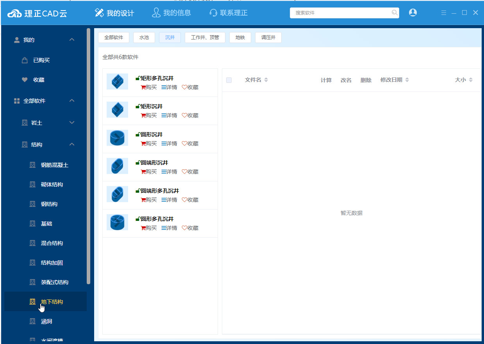Click the 理正CAD云 logo icon
The image size is (484, 344).
(14, 13)
